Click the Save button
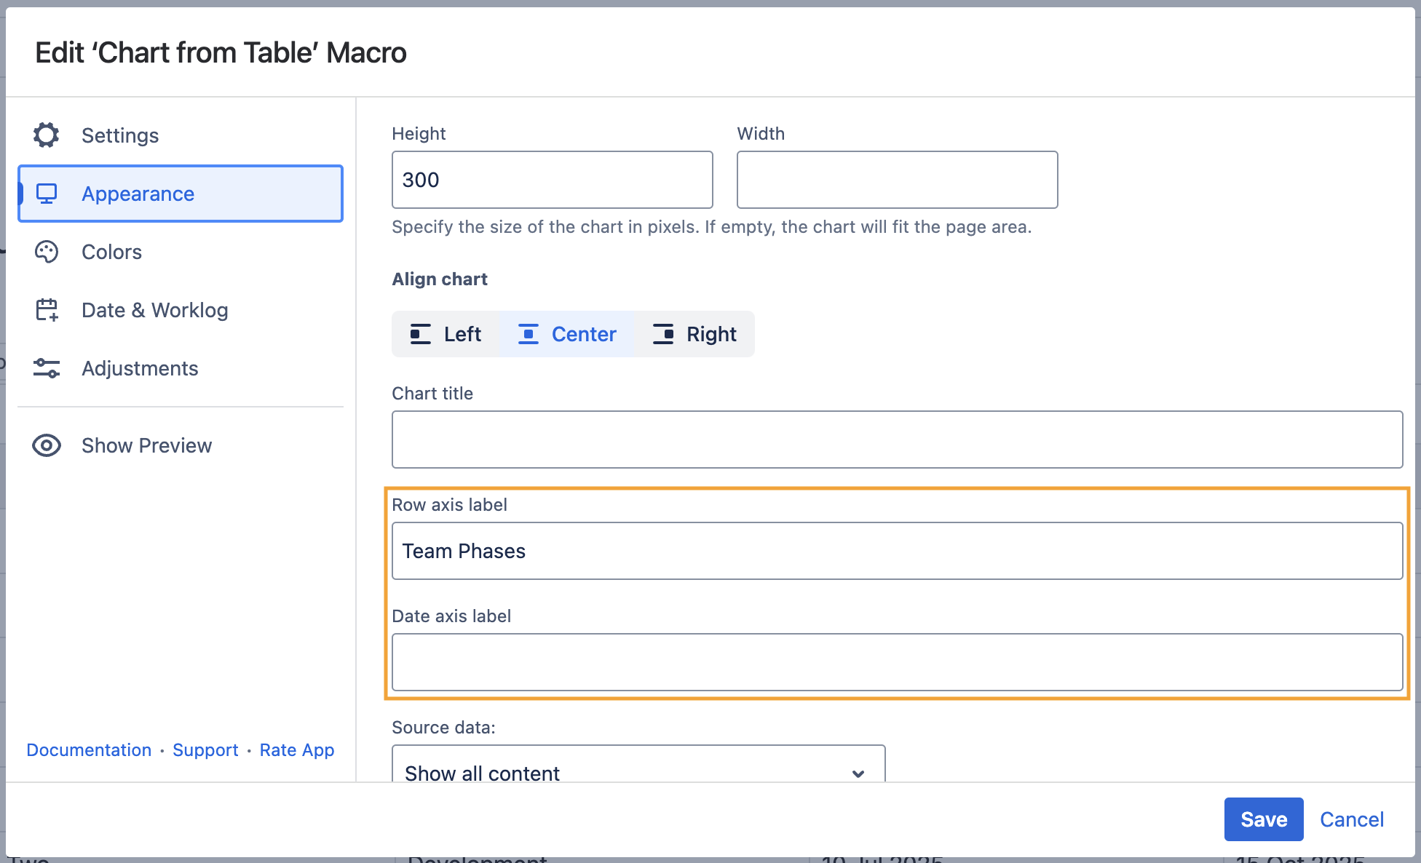The width and height of the screenshot is (1421, 863). click(1264, 819)
